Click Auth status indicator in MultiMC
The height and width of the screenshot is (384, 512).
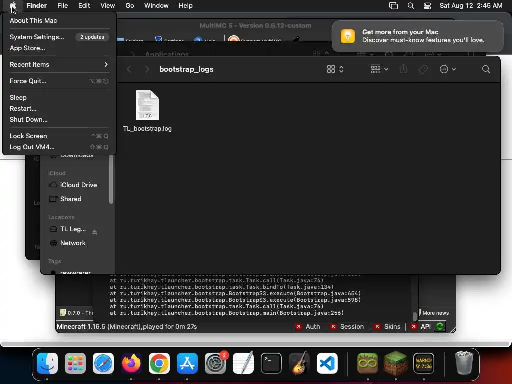point(308,327)
